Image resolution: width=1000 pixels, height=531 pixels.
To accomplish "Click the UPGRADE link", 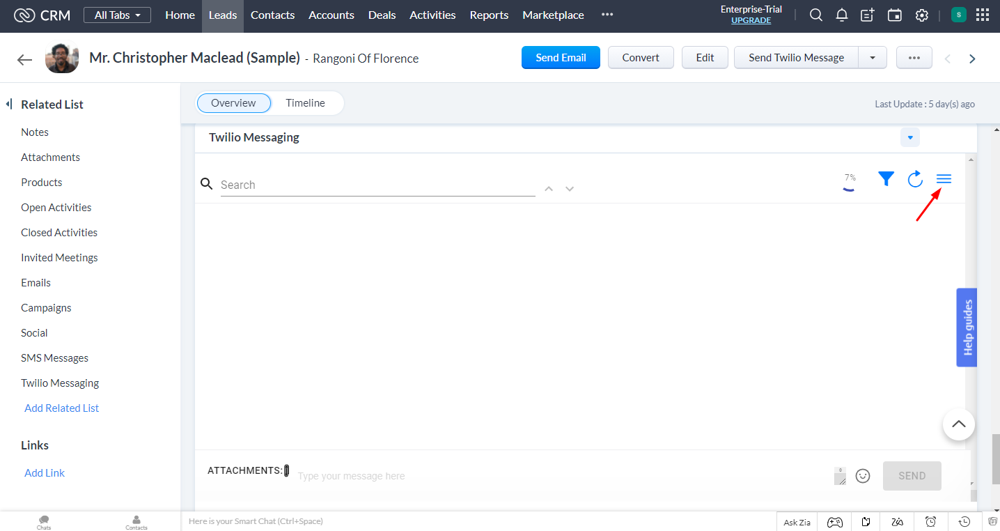I will tap(751, 20).
